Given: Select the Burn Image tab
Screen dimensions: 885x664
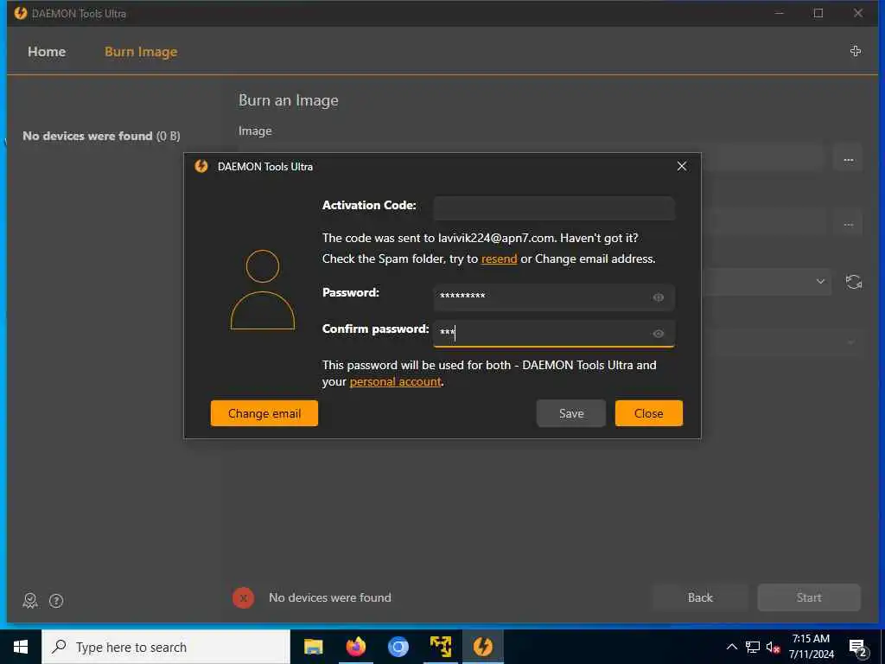Looking at the screenshot, I should [x=141, y=51].
